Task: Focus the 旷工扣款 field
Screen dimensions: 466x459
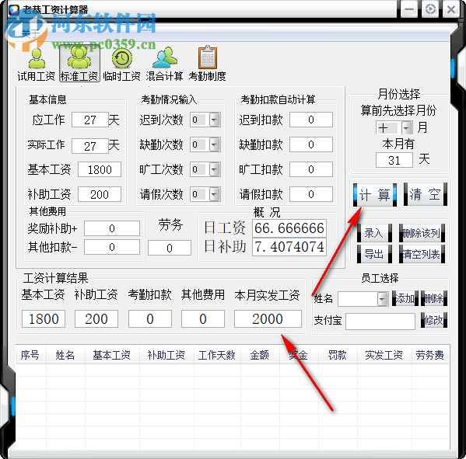Action: (311, 169)
